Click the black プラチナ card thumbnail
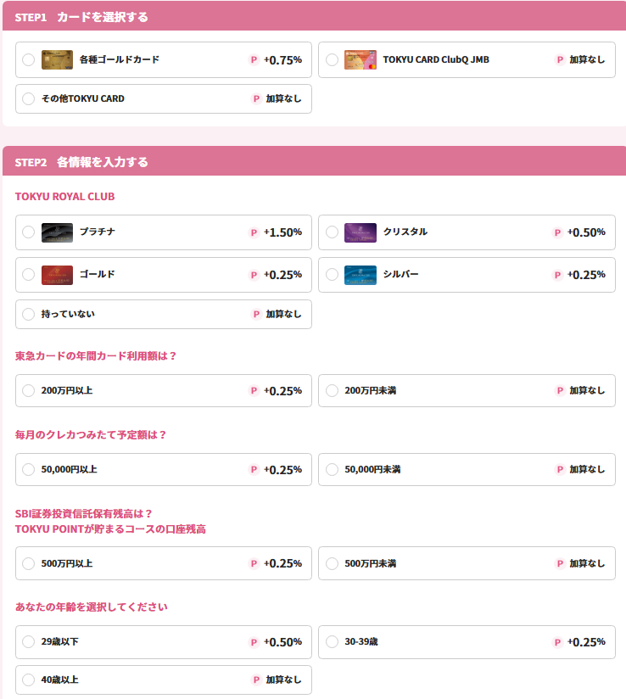 [x=57, y=232]
